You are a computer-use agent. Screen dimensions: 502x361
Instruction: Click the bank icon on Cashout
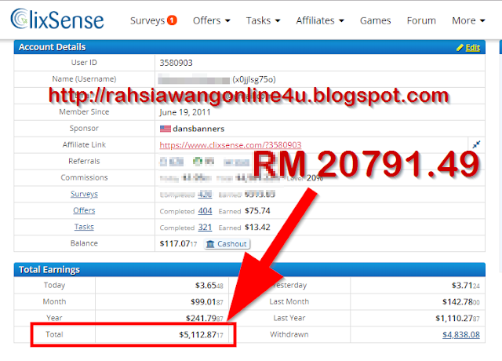coord(210,244)
